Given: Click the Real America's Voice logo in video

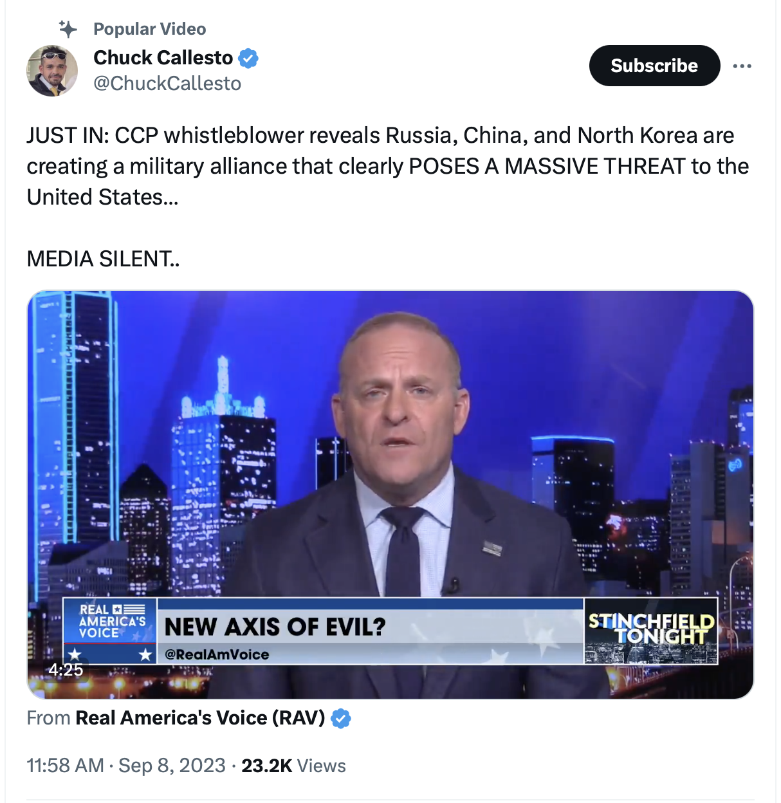Looking at the screenshot, I should pyautogui.click(x=110, y=631).
